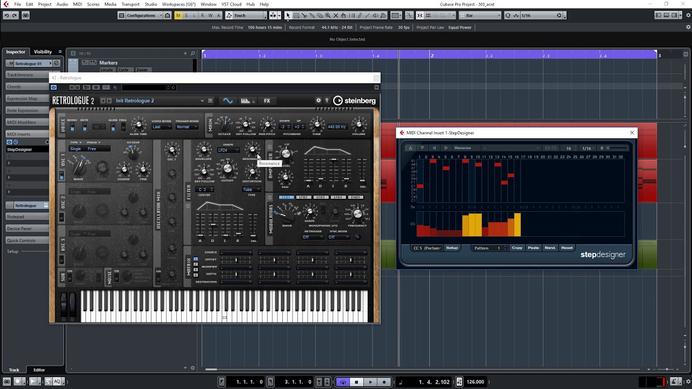Toggle the OSC 1 on switch

62,177
